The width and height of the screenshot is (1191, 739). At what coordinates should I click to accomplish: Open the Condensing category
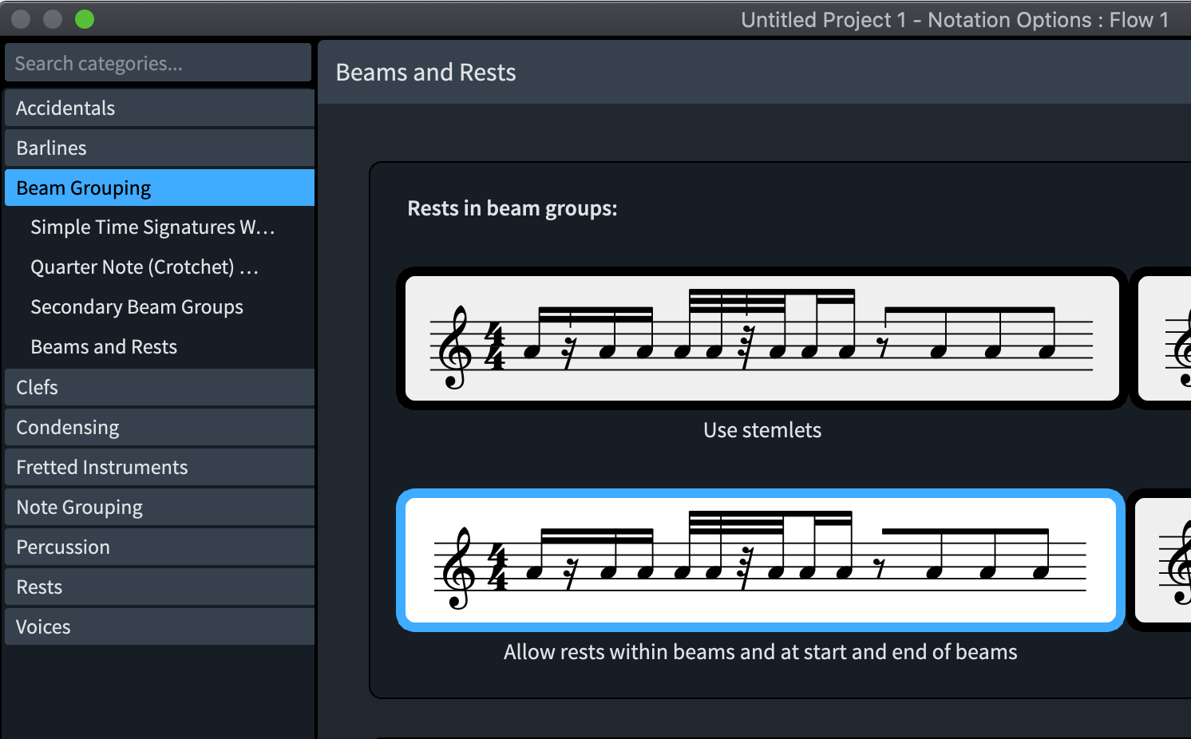pyautogui.click(x=159, y=427)
